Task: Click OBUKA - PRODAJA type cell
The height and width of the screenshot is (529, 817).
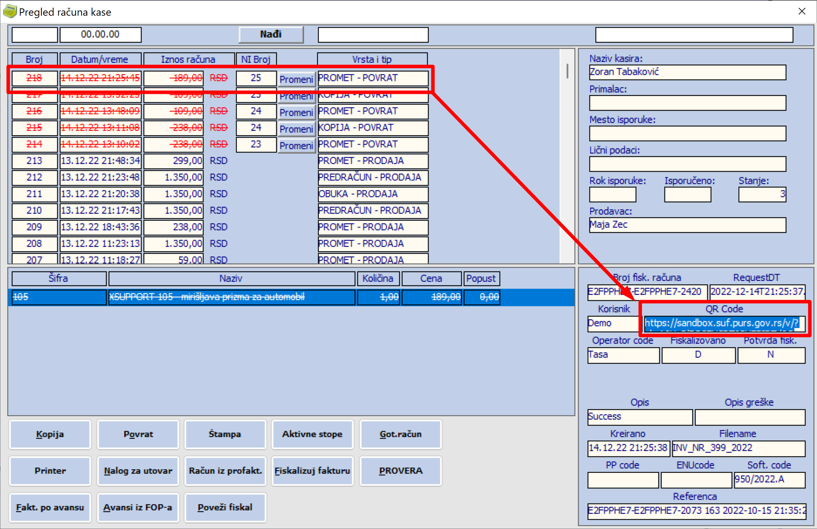Action: pyautogui.click(x=373, y=194)
